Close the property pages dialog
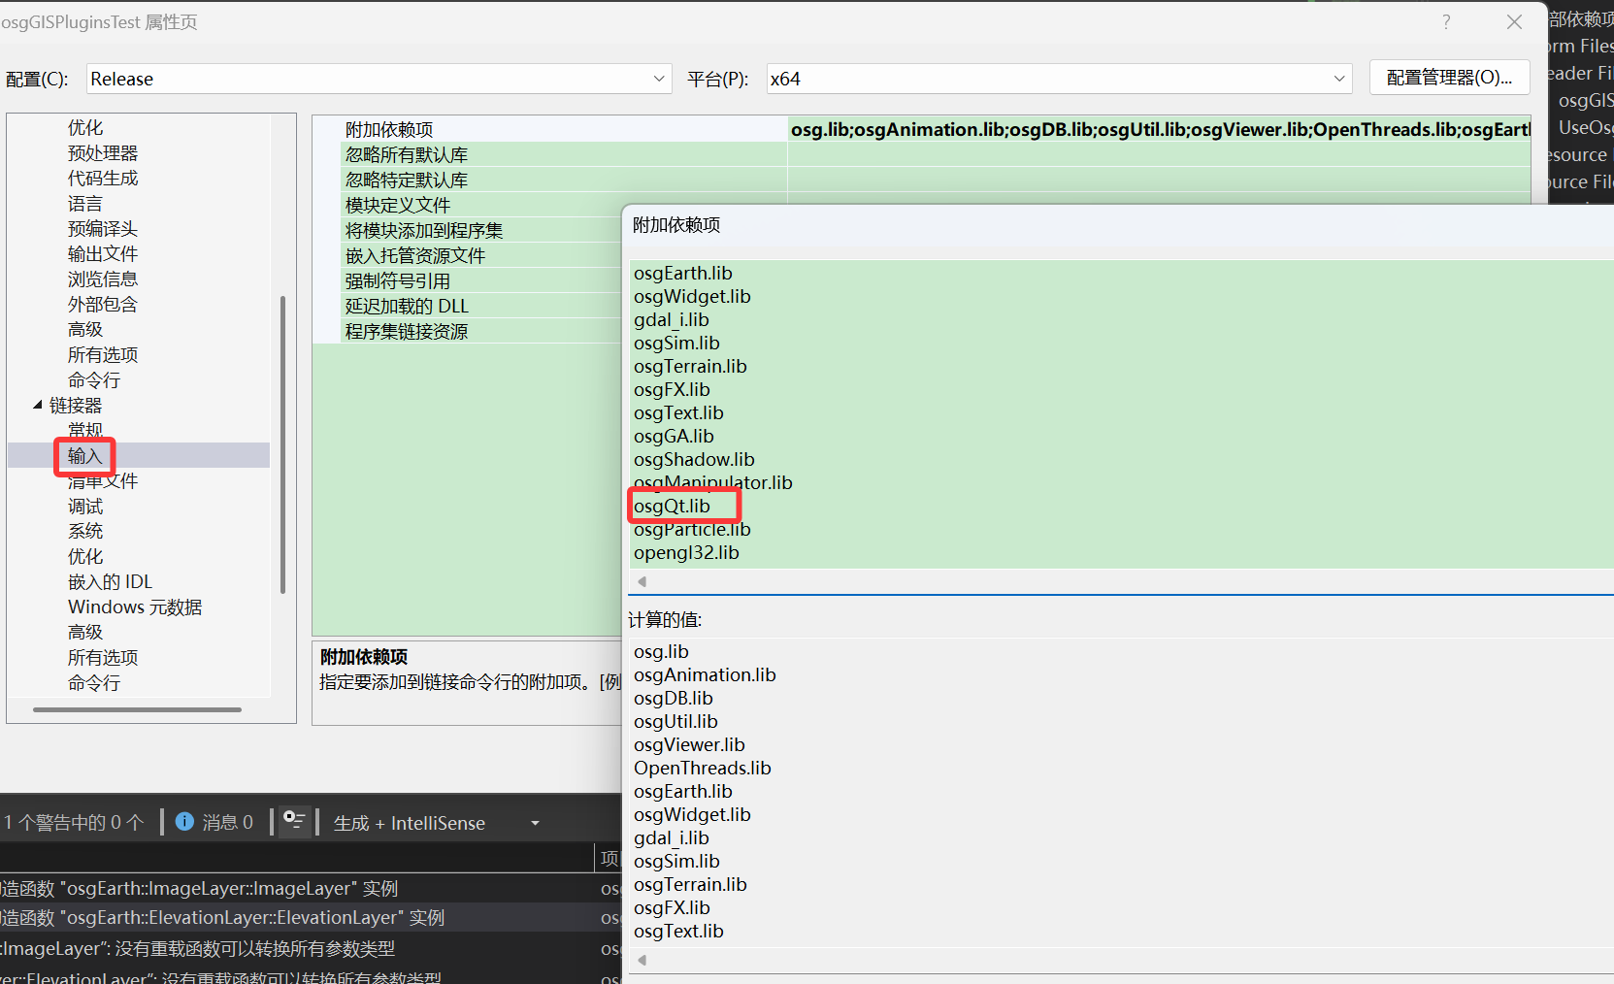 1514,21
